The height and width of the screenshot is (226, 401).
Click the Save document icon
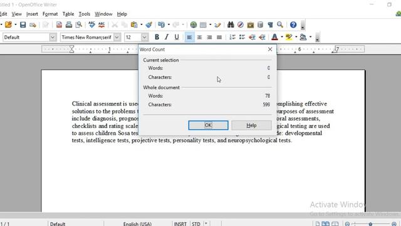coord(23,24)
